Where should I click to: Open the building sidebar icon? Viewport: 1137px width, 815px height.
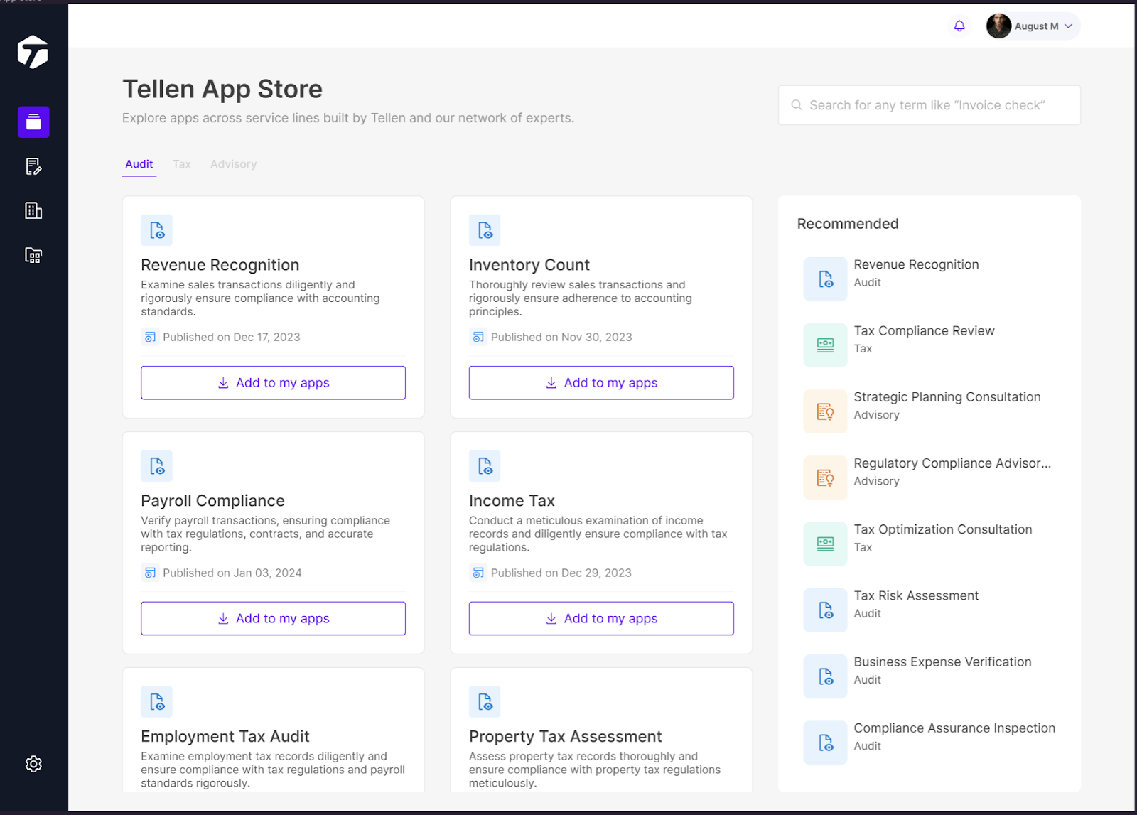tap(33, 210)
